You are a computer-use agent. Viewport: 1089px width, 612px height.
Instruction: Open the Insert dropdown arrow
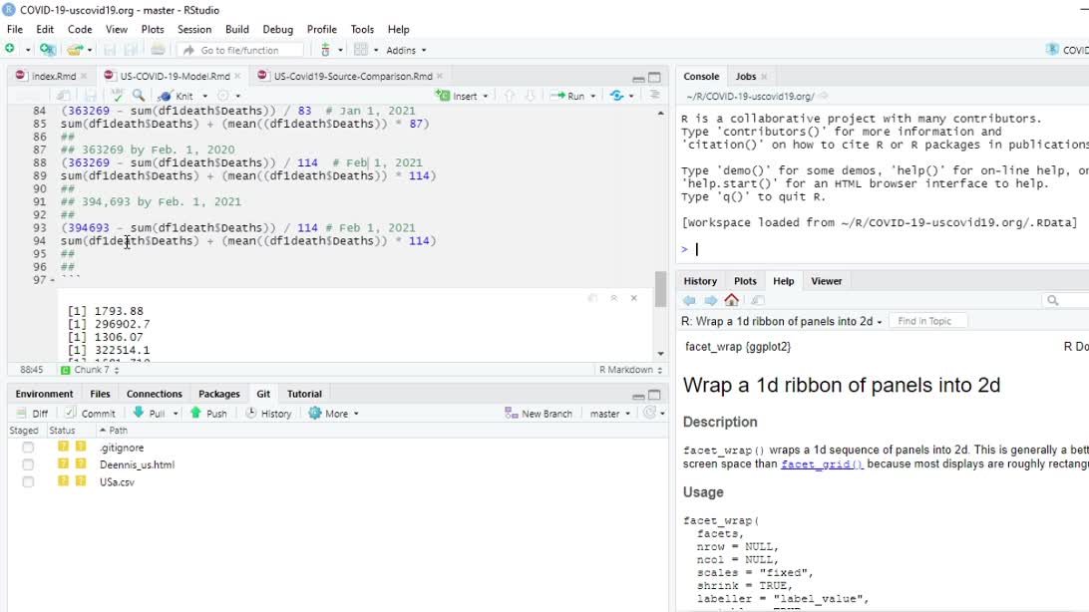pos(486,96)
